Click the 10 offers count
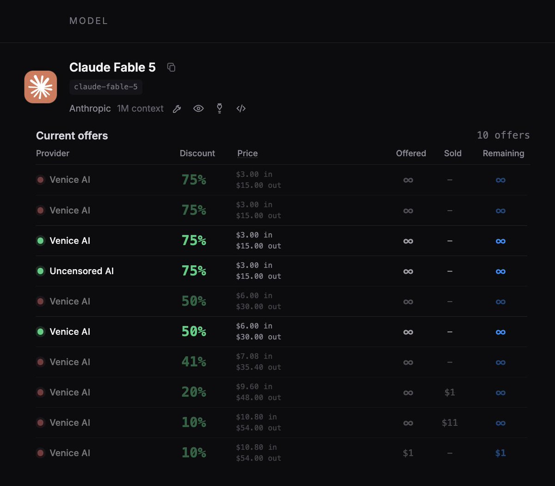The image size is (555, 486). pyautogui.click(x=503, y=135)
